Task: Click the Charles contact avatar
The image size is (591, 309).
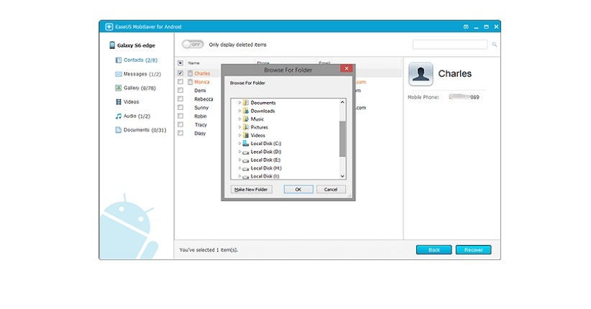Action: pyautogui.click(x=421, y=74)
